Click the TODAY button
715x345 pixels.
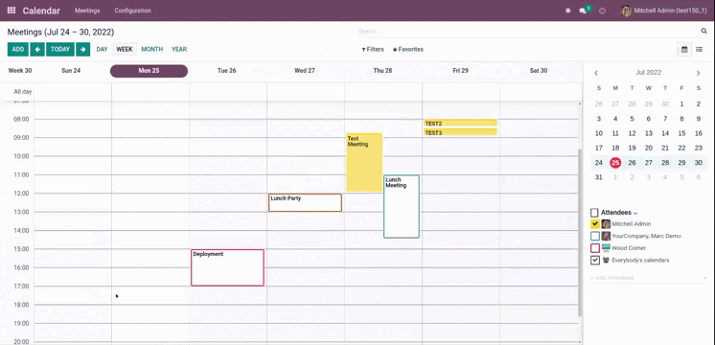[60, 49]
